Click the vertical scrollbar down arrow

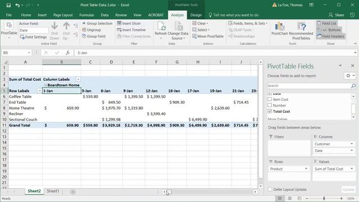(x=260, y=186)
